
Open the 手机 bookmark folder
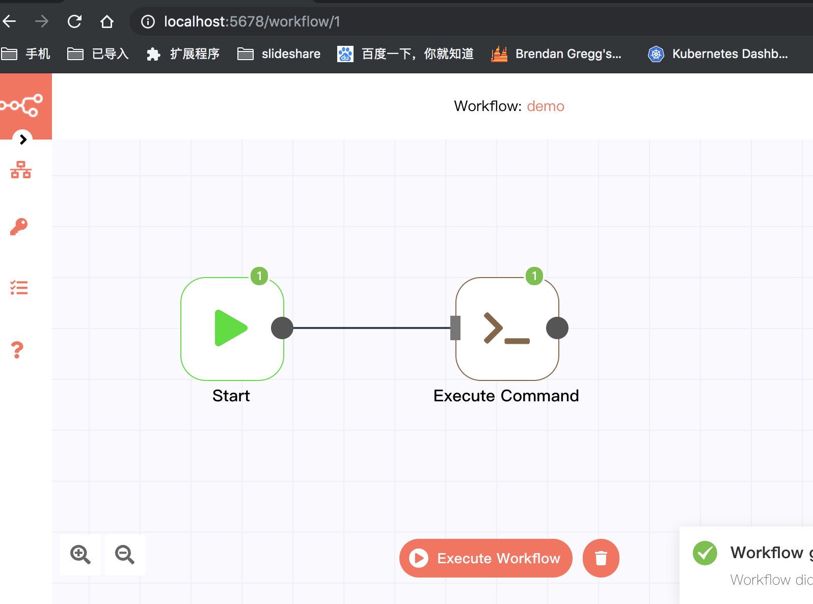pos(25,53)
